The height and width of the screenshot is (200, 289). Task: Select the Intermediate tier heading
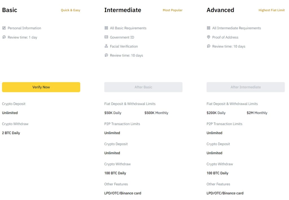click(122, 10)
